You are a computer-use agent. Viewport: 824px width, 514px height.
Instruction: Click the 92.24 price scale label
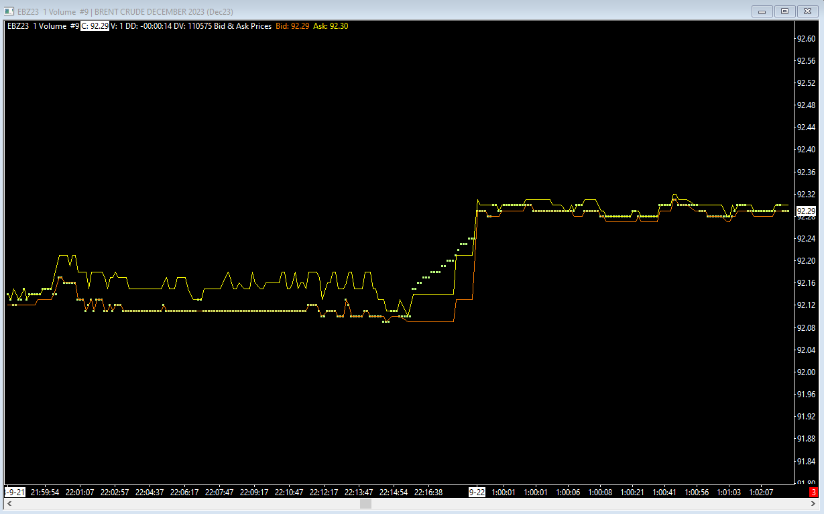pyautogui.click(x=805, y=239)
